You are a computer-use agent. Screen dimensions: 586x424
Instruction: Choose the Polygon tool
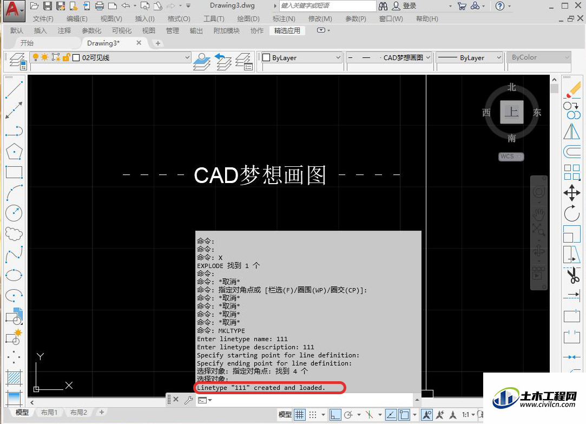(14, 152)
